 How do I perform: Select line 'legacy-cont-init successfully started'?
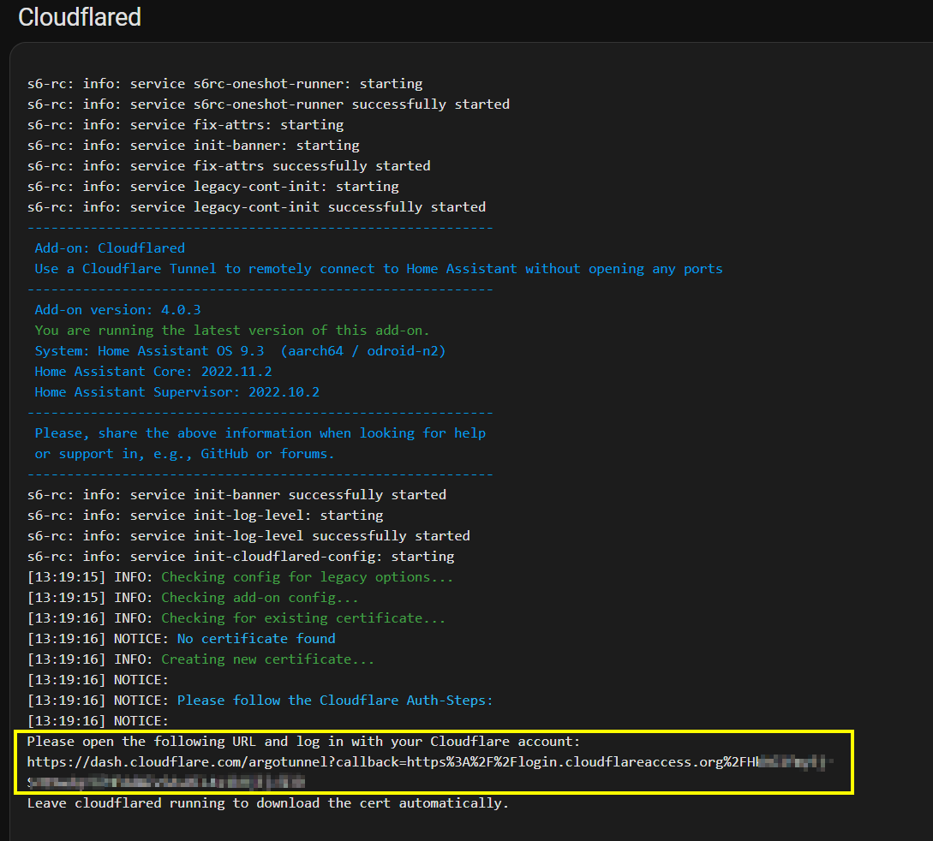256,207
